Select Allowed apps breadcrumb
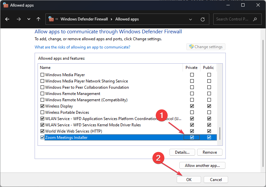Screen dimensions: 266x187 (127, 19)
